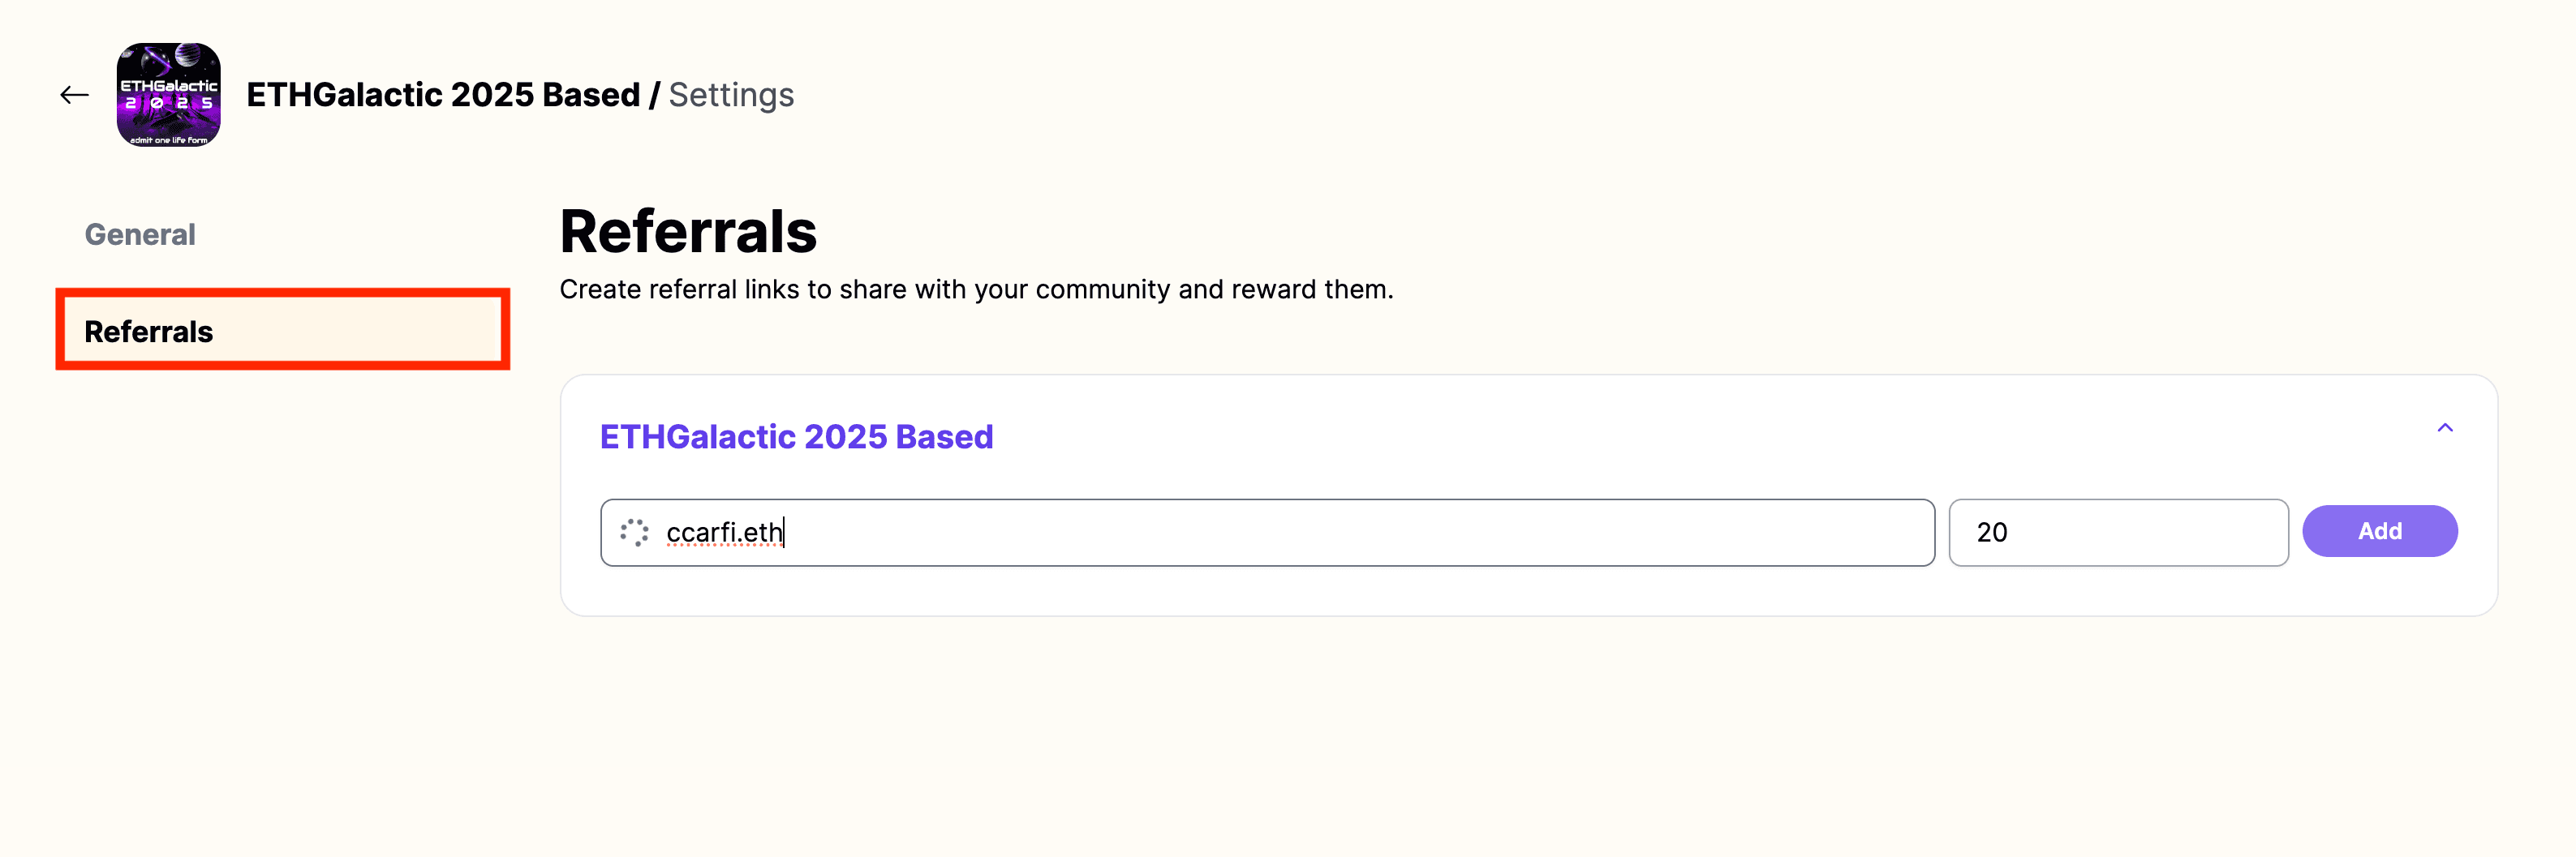Focus the ccarfi.eth address input field

[x=1267, y=533]
